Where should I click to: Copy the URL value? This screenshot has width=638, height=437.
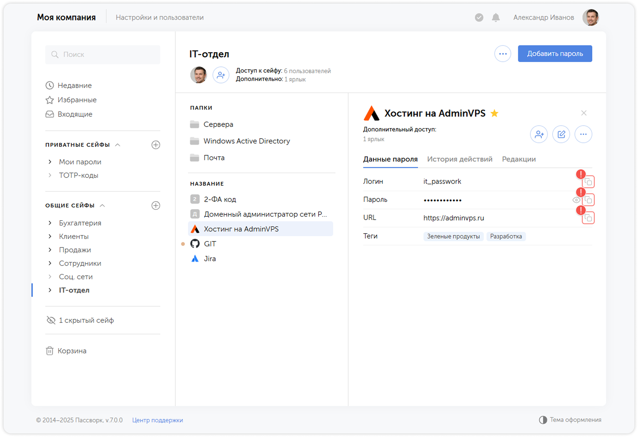point(588,218)
